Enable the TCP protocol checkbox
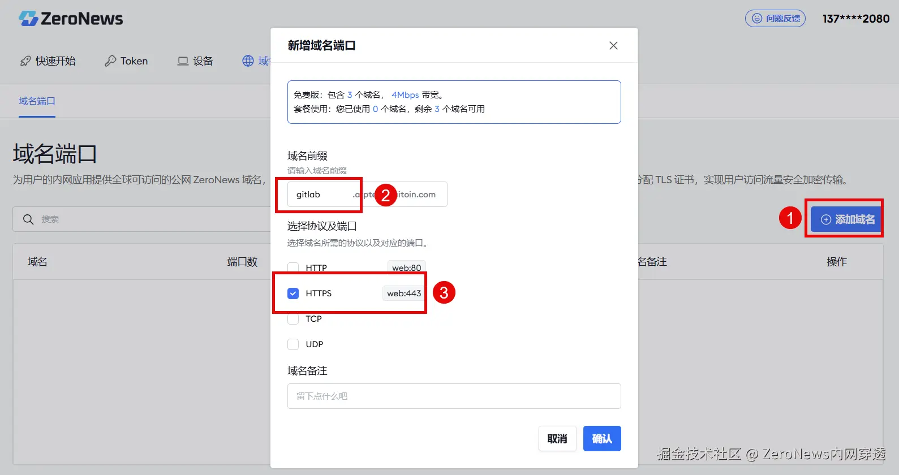This screenshot has height=475, width=899. 293,319
